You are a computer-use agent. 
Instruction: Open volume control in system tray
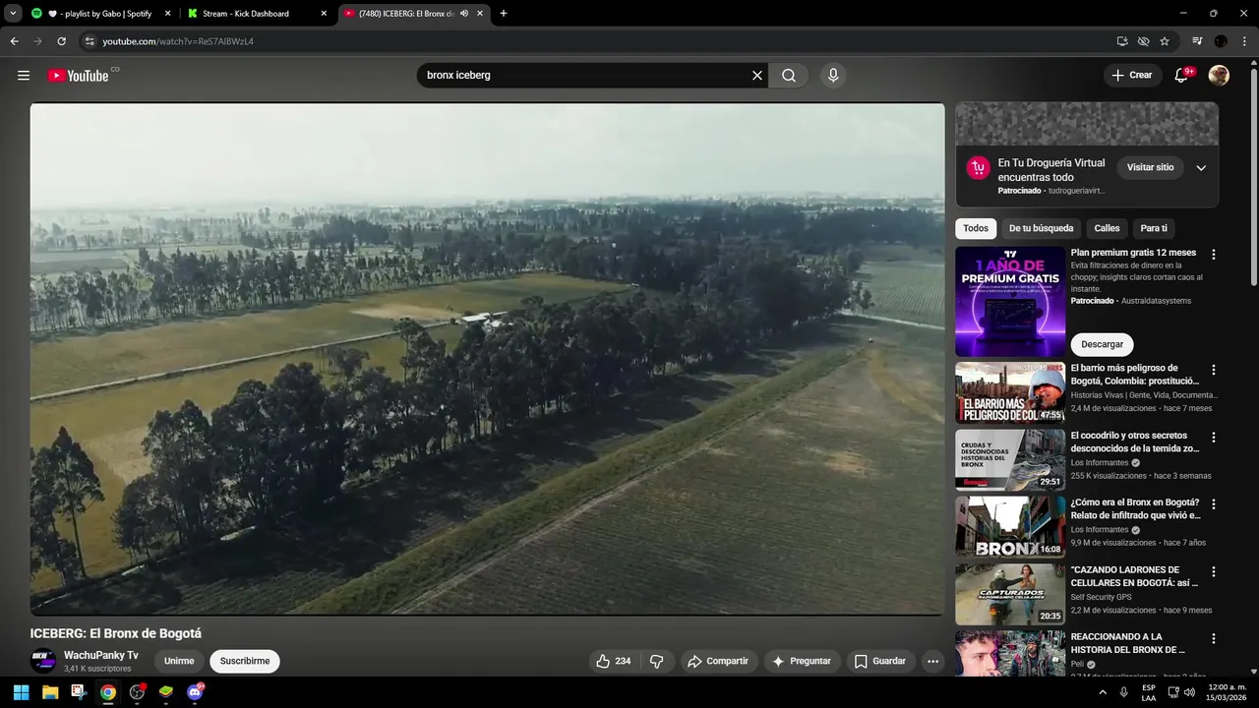click(1188, 692)
